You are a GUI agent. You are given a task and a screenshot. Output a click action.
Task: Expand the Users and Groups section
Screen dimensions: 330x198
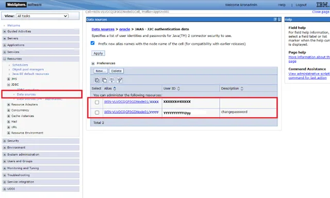5,161
